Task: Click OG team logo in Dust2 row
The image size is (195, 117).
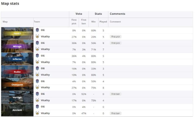Action: pyautogui.click(x=37, y=30)
